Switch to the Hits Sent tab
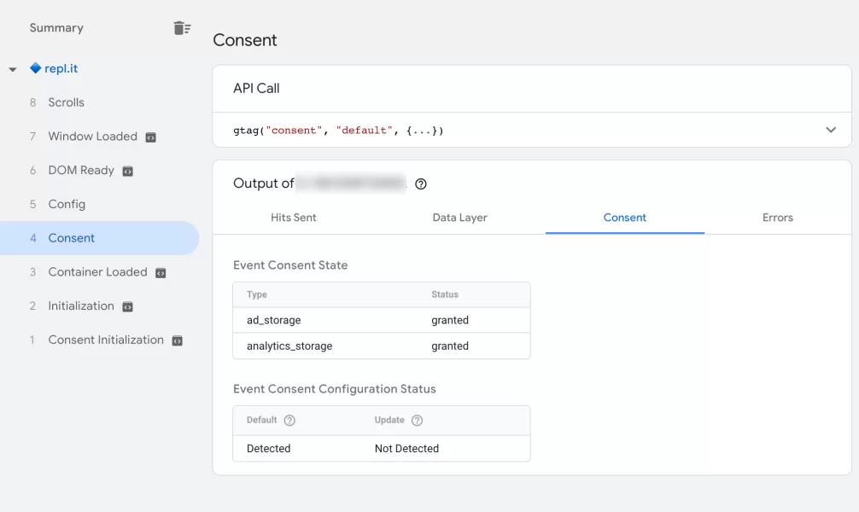859x512 pixels. coord(293,218)
